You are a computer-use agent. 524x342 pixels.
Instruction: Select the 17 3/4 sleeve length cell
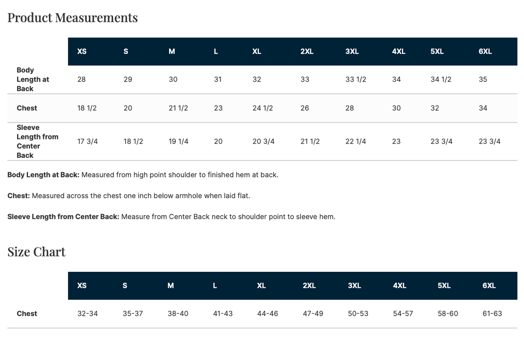[x=87, y=141]
